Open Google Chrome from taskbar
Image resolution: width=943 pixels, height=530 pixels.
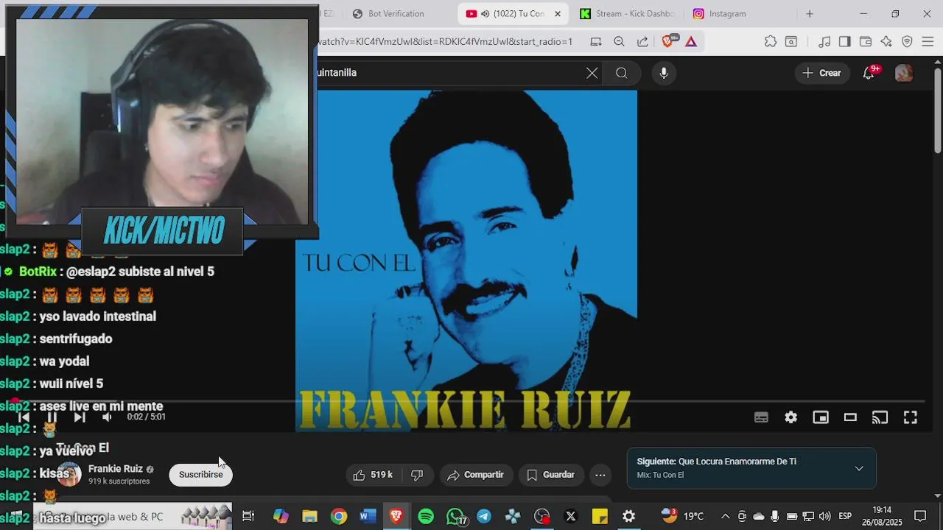(x=339, y=517)
